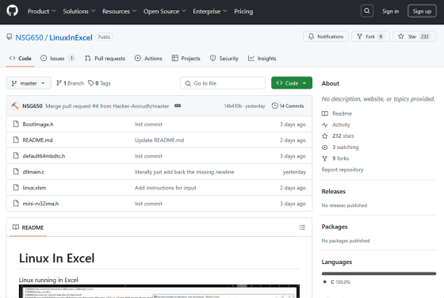The height and width of the screenshot is (298, 444).
Task: Open commit 'literally just add back the missing newline'
Action: pyautogui.click(x=184, y=172)
